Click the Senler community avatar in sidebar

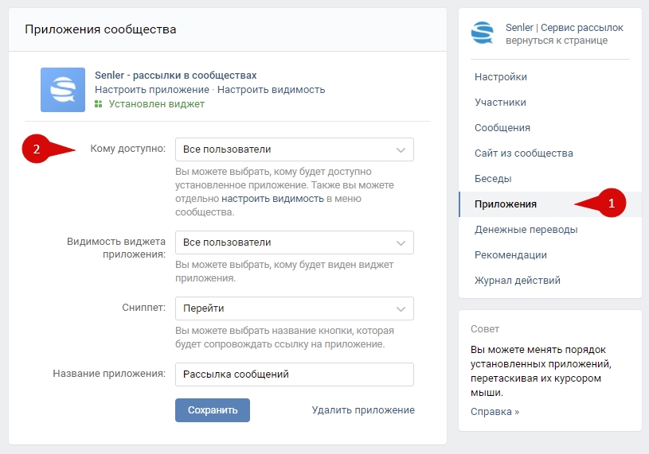point(483,33)
